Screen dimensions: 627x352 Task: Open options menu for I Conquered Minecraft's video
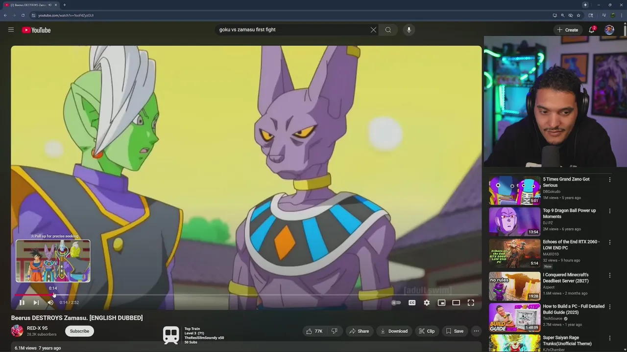pyautogui.click(x=610, y=276)
